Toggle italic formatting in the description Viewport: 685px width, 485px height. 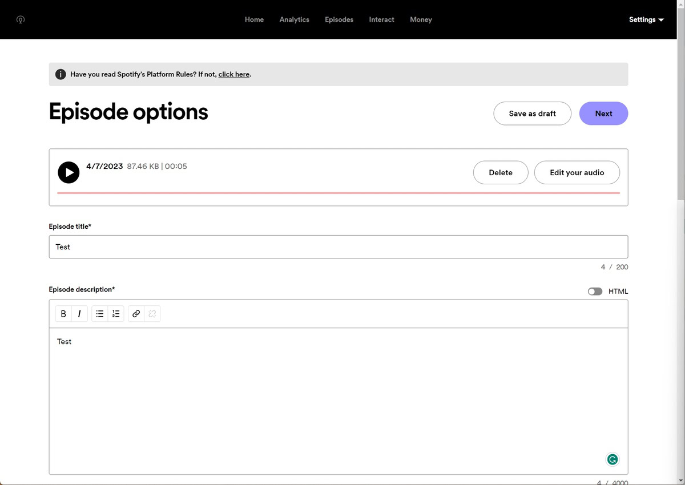79,314
